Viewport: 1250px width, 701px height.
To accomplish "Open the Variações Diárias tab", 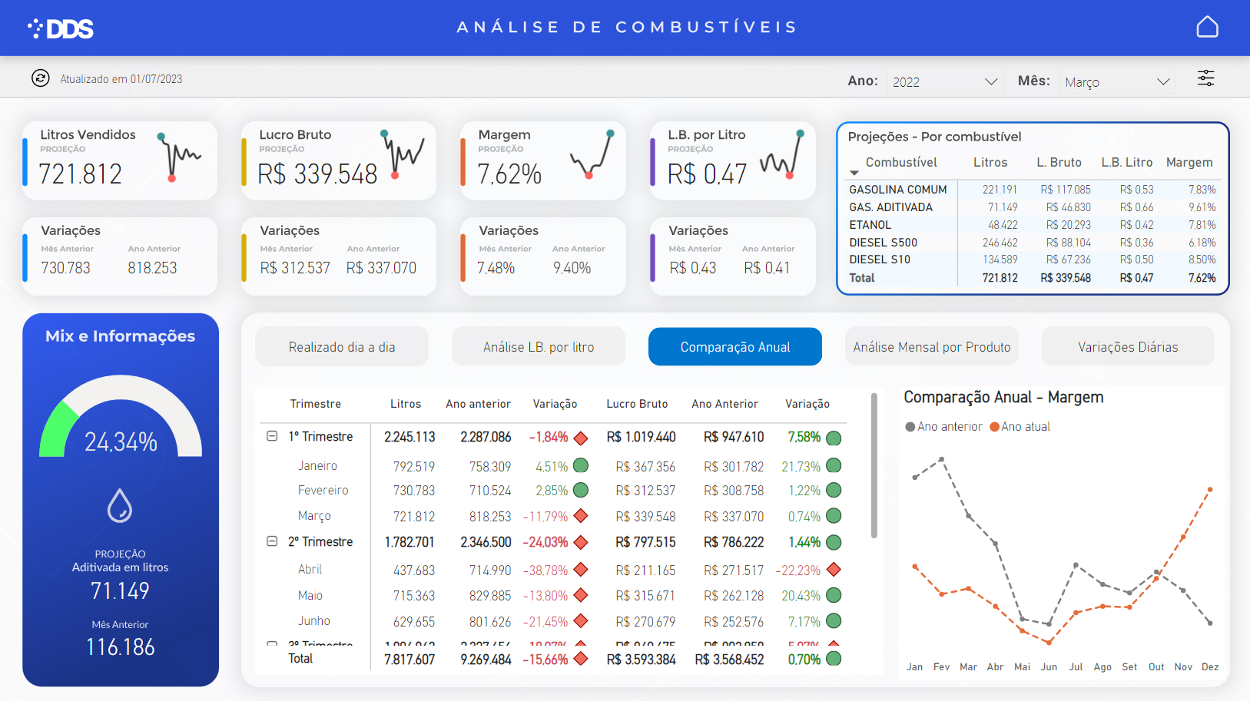I will tap(1128, 347).
